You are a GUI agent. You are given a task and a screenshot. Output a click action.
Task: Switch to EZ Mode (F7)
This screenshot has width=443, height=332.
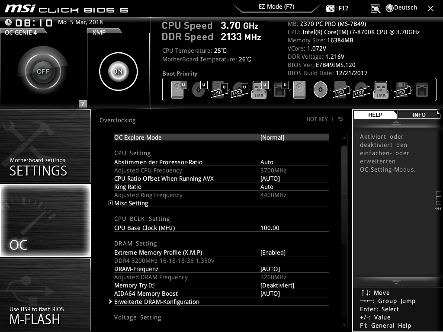276,7
